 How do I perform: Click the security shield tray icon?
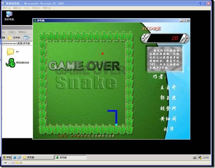pyautogui.click(x=200, y=158)
